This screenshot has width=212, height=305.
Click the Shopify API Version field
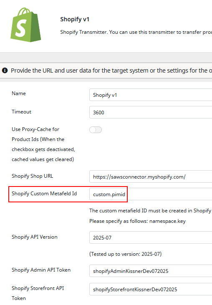tap(151, 237)
